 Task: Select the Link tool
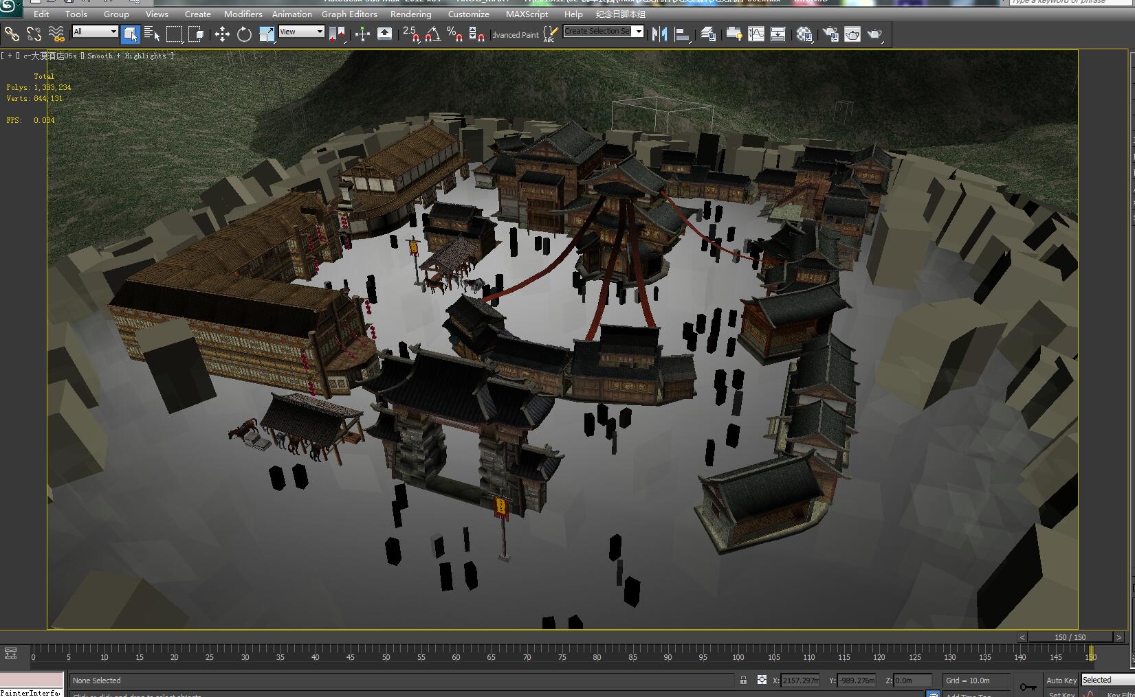(12, 34)
